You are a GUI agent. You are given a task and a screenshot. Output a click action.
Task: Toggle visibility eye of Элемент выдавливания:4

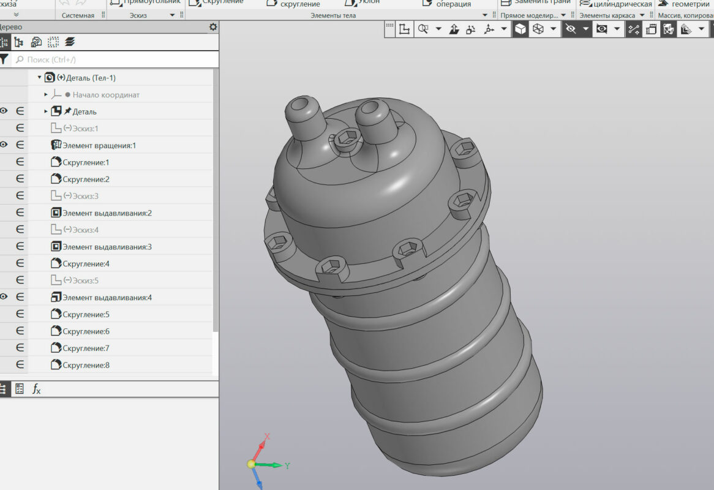pyautogui.click(x=4, y=297)
